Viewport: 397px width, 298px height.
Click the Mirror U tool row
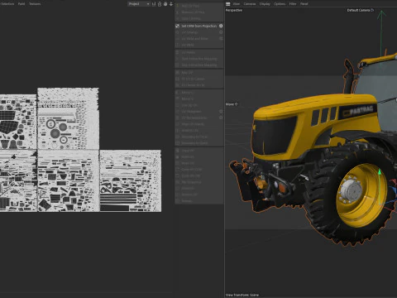click(198, 93)
